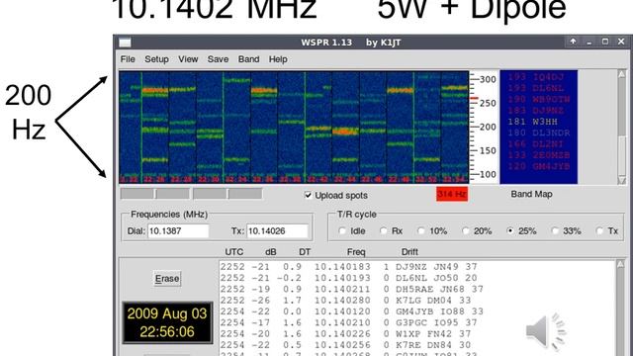Viewport: 633px width, 356px height.
Task: Click the band map scrollbar up arrow
Action: click(x=622, y=74)
